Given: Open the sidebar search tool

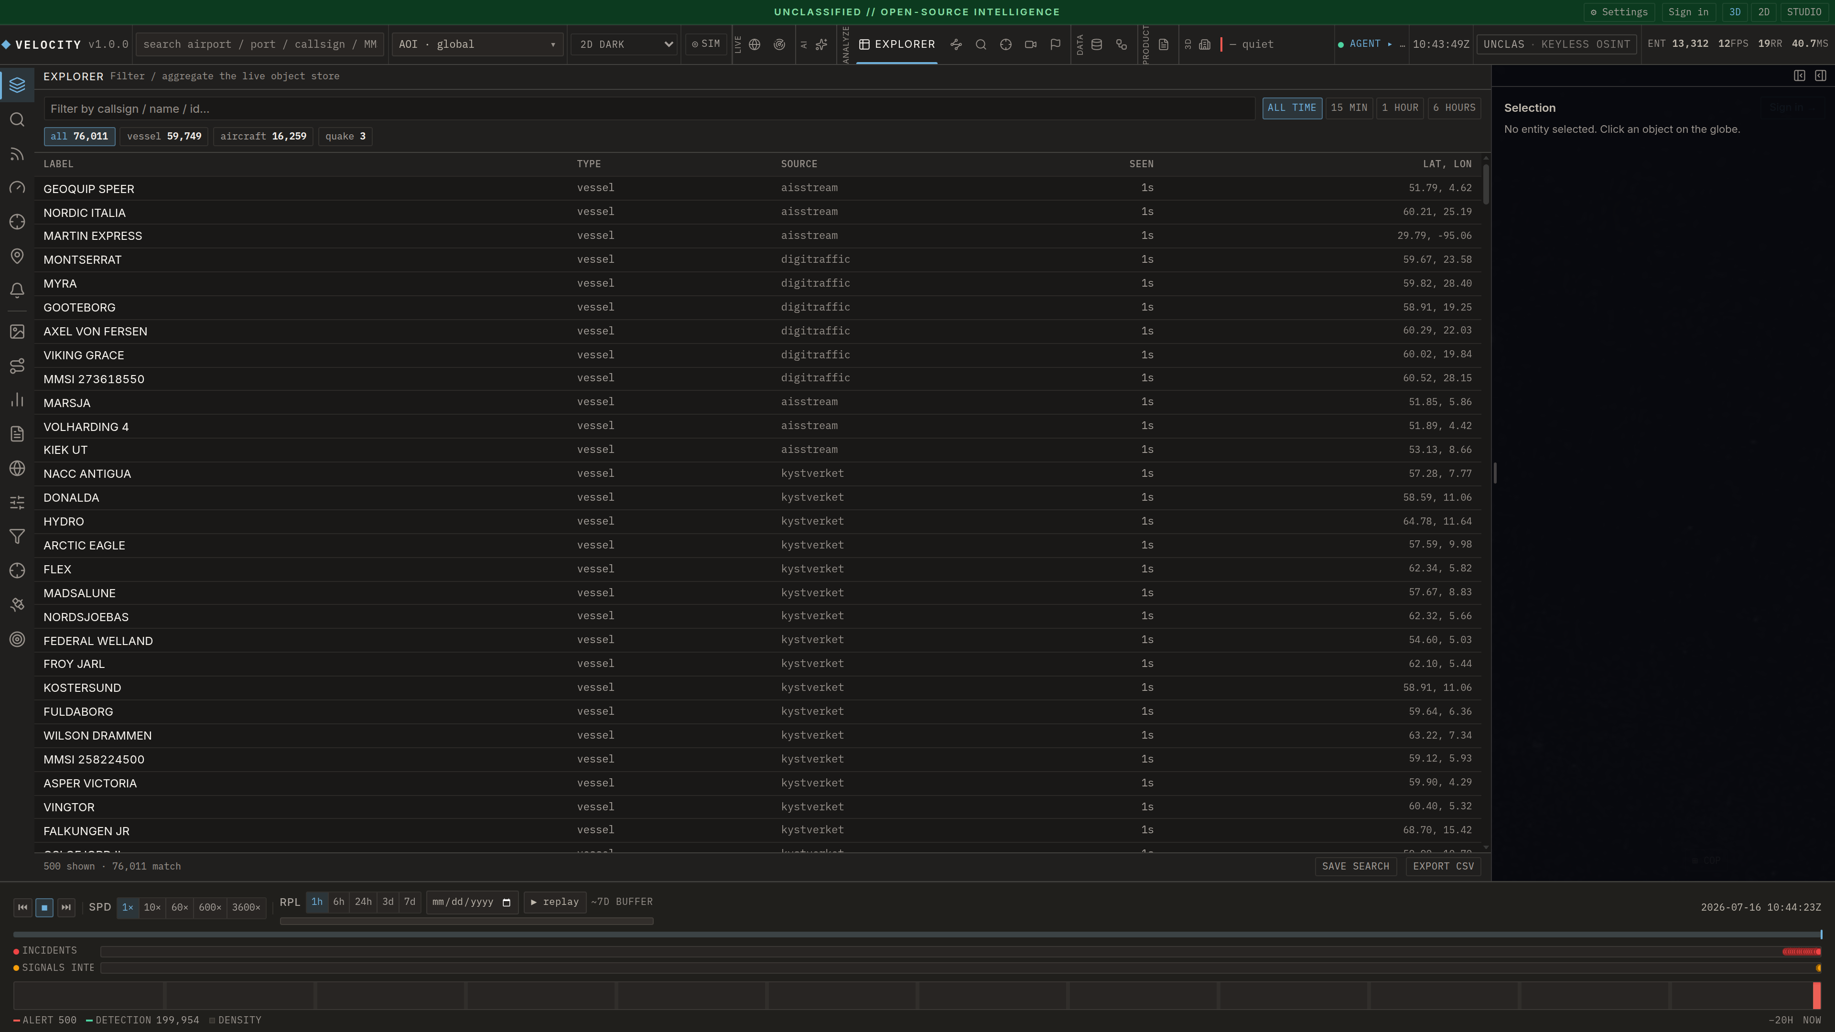Looking at the screenshot, I should pyautogui.click(x=17, y=119).
